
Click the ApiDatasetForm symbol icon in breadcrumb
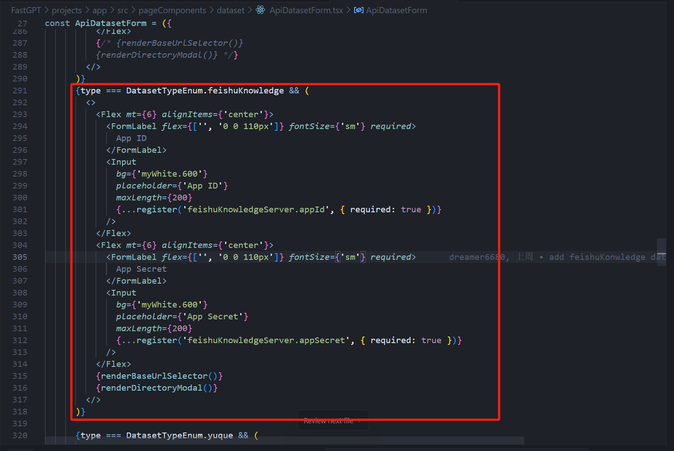tap(359, 10)
